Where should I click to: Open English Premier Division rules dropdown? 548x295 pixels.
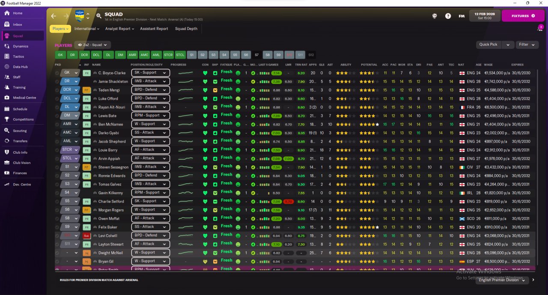tap(502, 280)
